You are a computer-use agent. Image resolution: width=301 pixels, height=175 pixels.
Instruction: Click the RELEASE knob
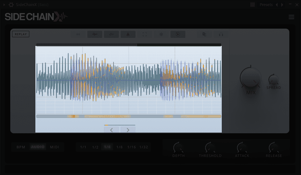[274, 147]
